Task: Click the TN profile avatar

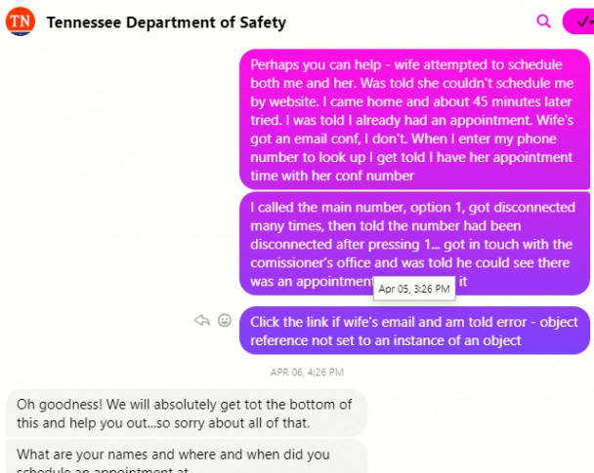Action: [21, 21]
